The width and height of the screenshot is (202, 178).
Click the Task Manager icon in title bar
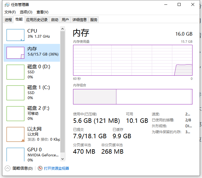(x=7, y=5)
